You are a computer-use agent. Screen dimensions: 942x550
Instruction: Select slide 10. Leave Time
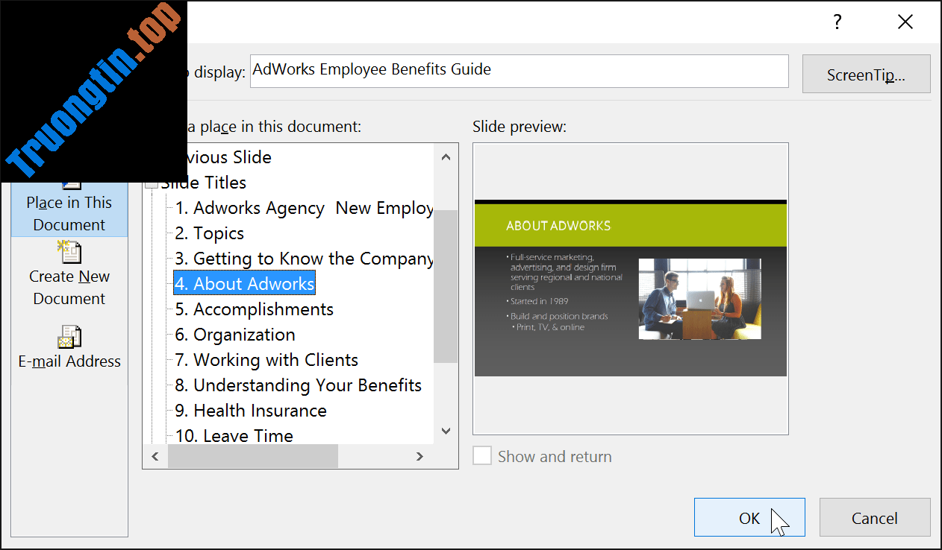[234, 435]
